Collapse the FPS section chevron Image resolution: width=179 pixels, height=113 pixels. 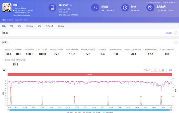click(x=176, y=42)
